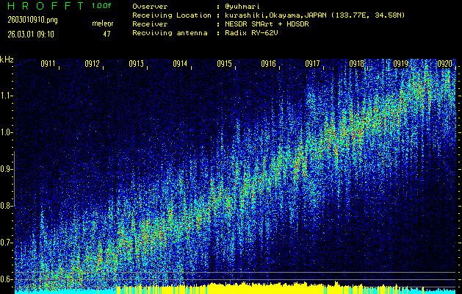462x294 pixels.
Task: Click the 1.0 kHz axis label
Action: [x=7, y=132]
